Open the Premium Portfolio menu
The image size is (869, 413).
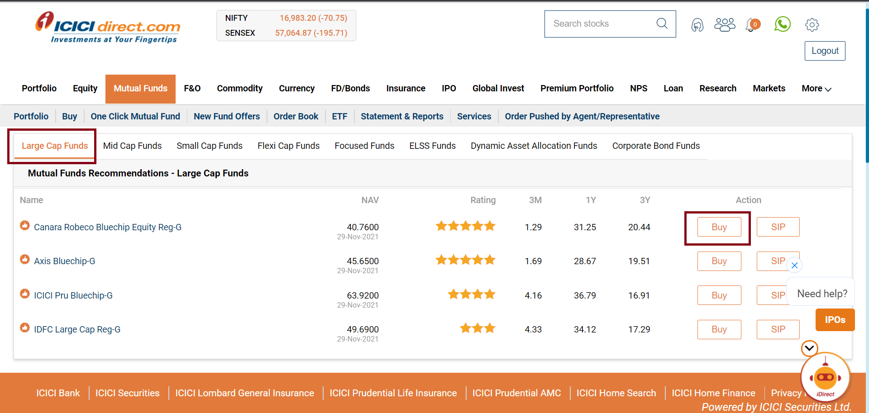pos(577,89)
